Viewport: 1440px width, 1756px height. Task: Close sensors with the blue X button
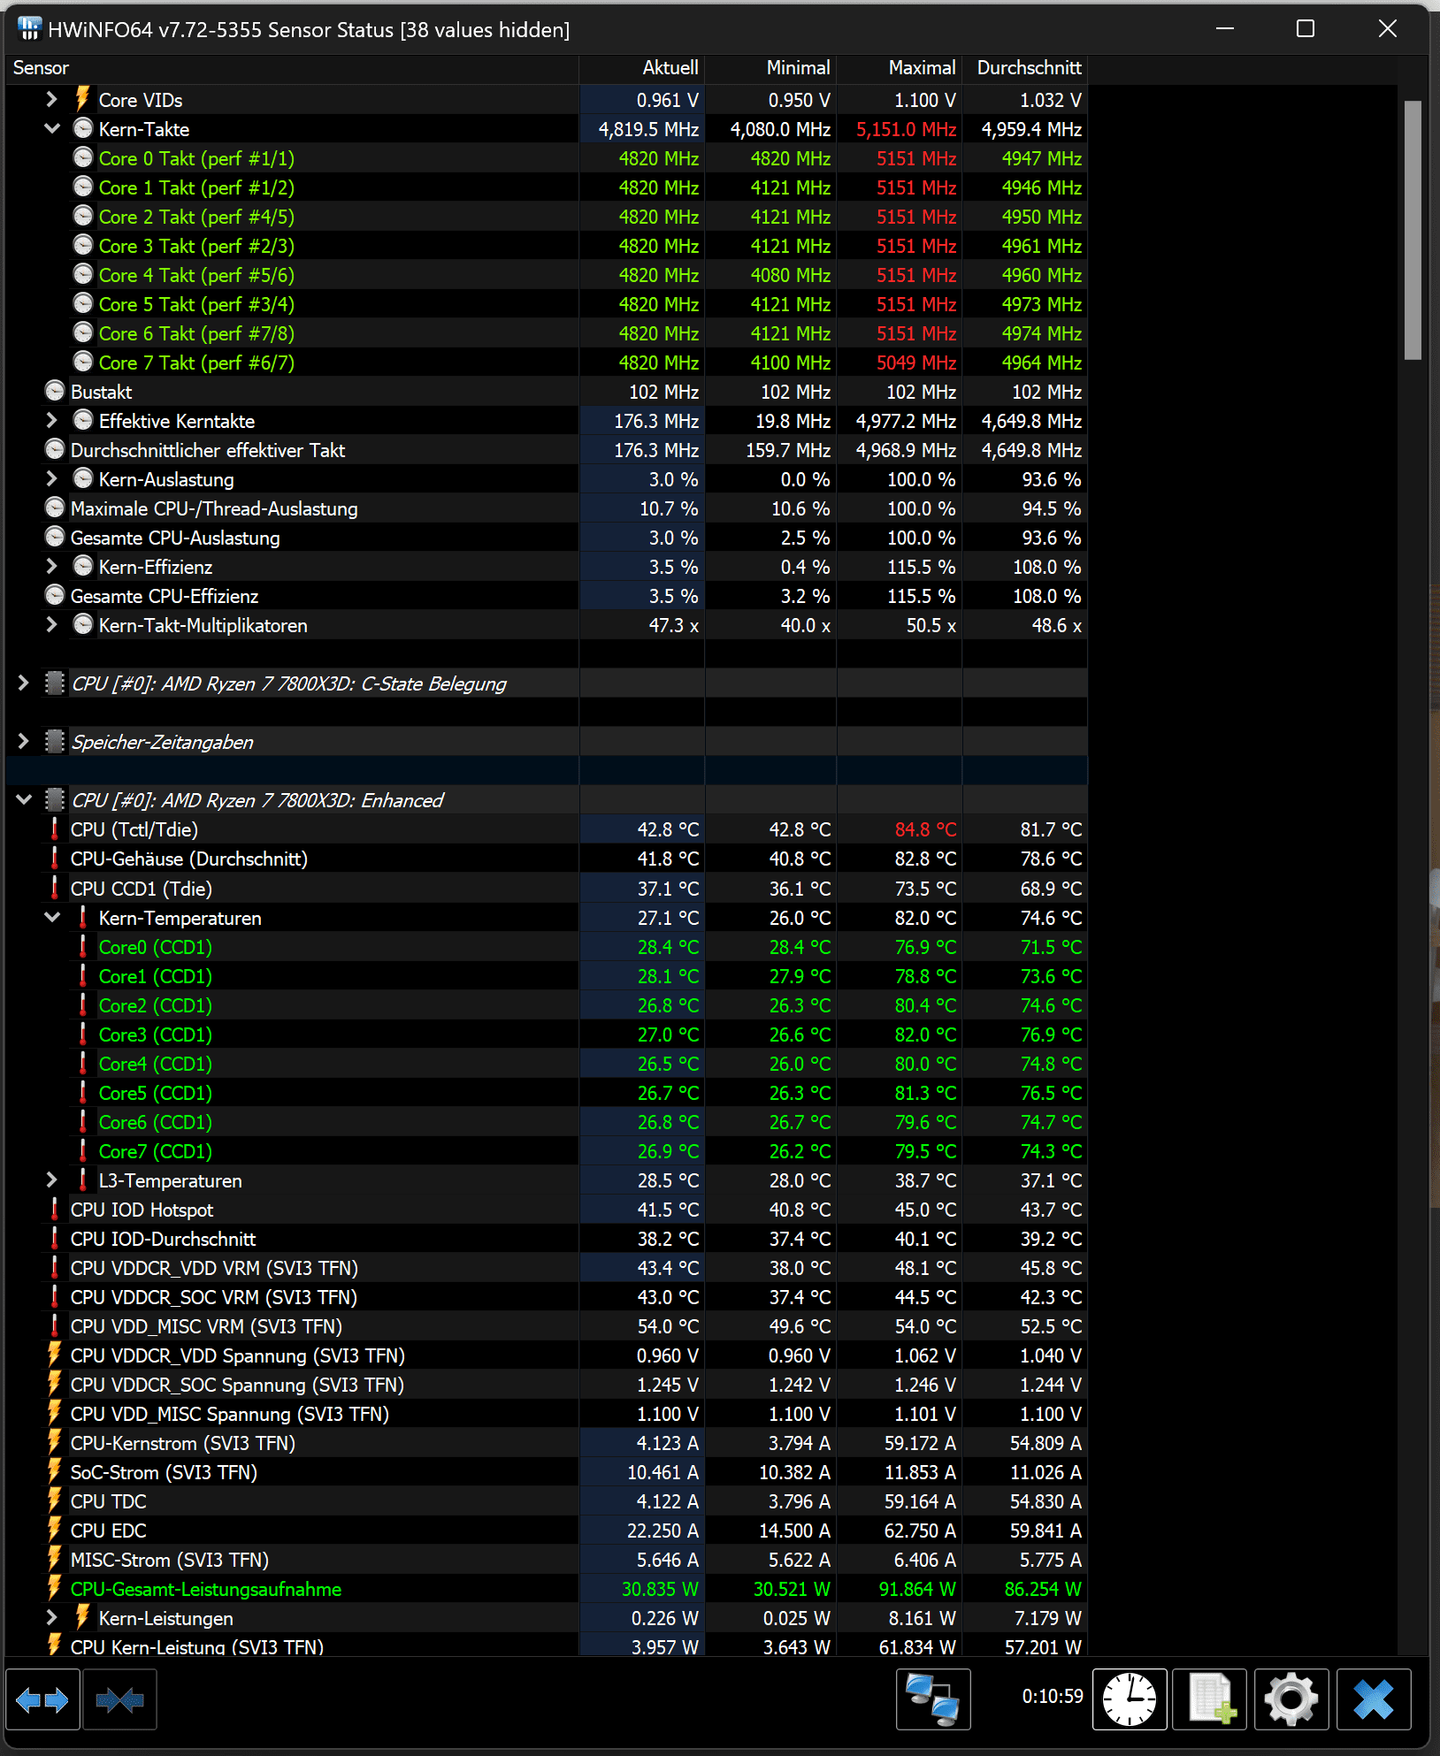(1373, 1699)
